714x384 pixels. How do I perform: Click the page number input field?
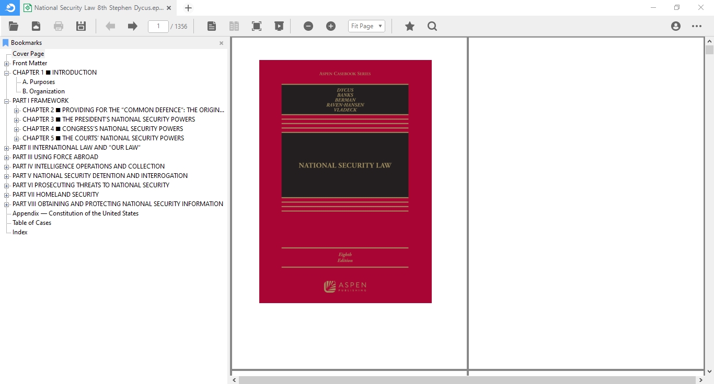click(158, 26)
